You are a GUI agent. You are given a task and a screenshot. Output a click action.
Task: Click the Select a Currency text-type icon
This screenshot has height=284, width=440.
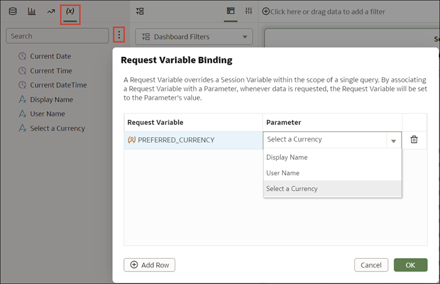[22, 128]
